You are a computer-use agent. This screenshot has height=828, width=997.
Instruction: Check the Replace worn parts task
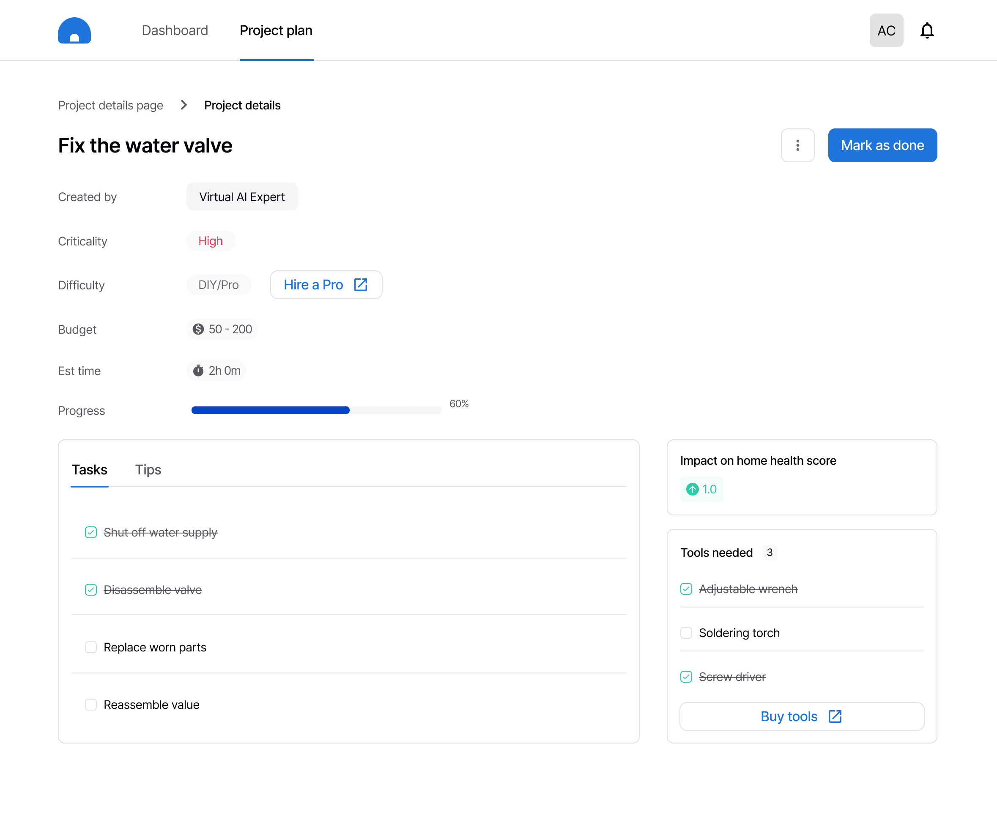tap(90, 647)
